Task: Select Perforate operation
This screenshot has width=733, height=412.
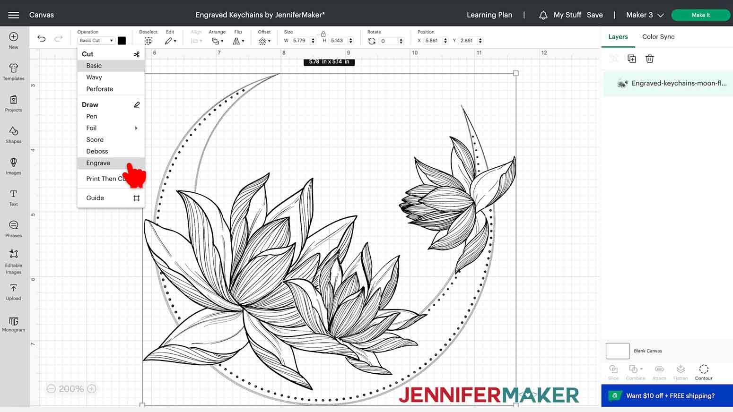Action: (111, 89)
